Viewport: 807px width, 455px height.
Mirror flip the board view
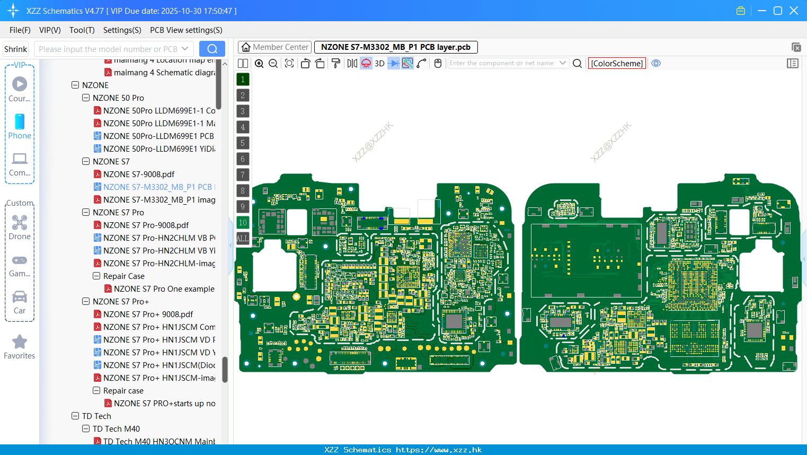point(352,63)
